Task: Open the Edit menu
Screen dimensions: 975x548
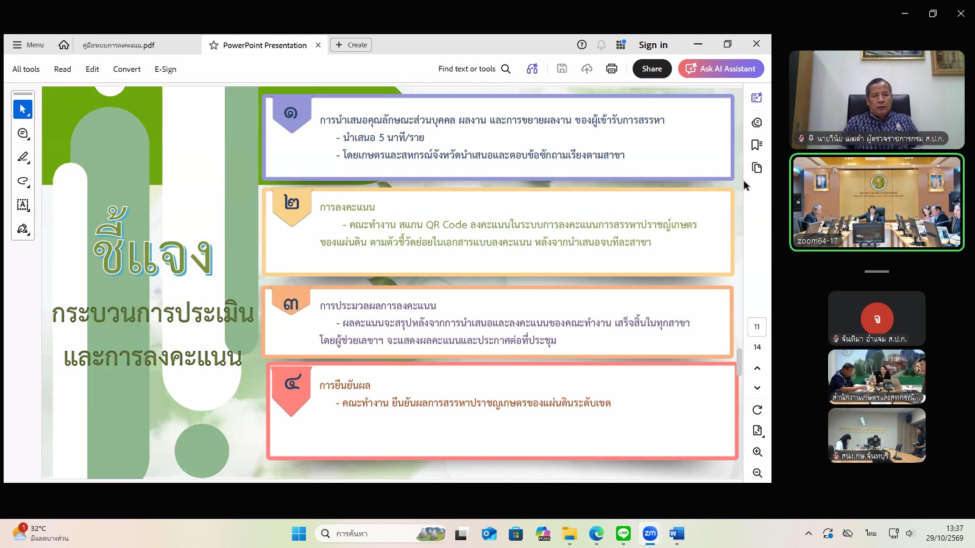Action: click(x=93, y=69)
